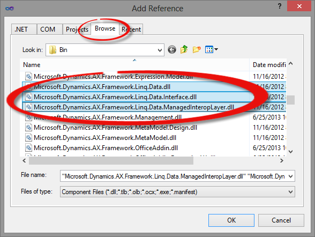Switch to the Recent tab
315x237 pixels.
pos(131,29)
